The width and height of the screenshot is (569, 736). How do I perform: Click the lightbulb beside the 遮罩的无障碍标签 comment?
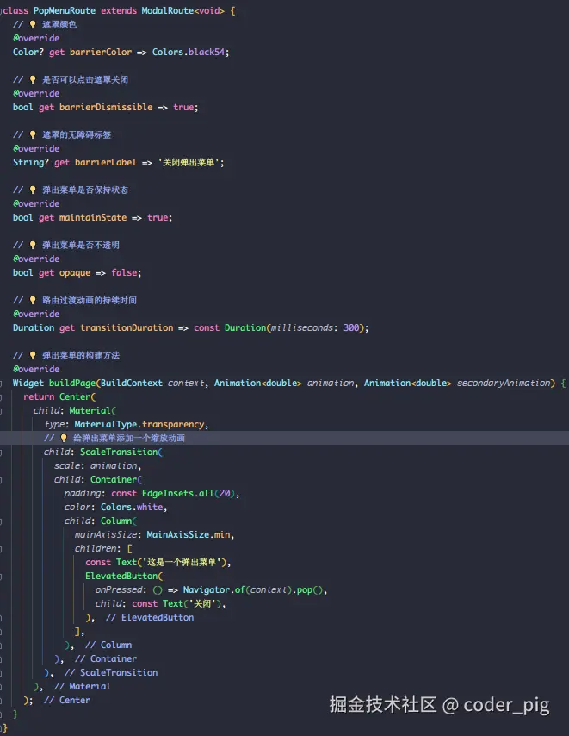33,134
